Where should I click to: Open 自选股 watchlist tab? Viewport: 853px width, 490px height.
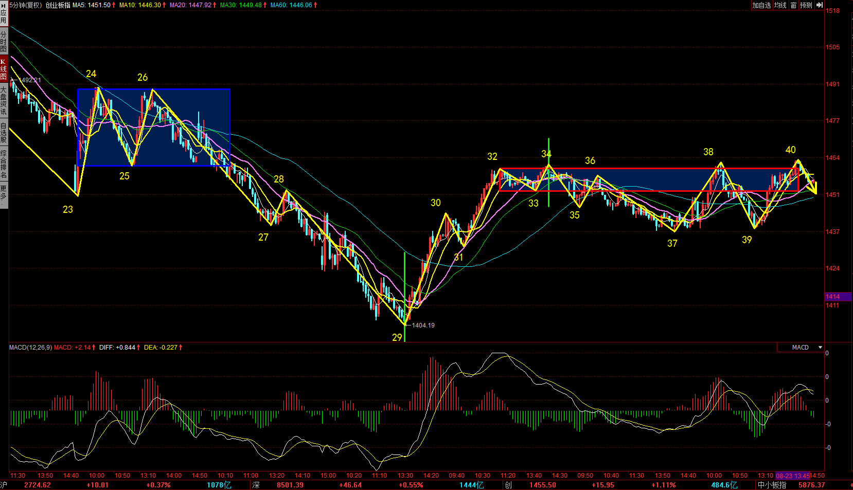pyautogui.click(x=4, y=132)
